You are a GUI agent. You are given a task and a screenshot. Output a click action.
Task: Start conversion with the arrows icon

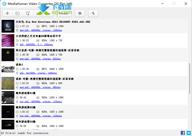click(80, 13)
